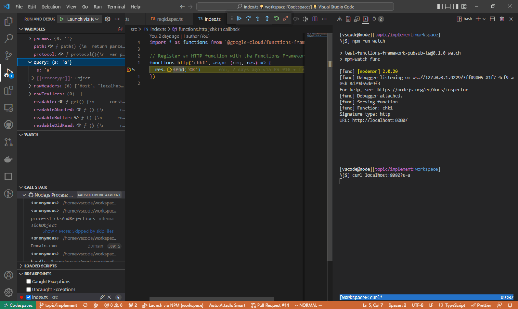Click the debug Continue button

(x=239, y=18)
